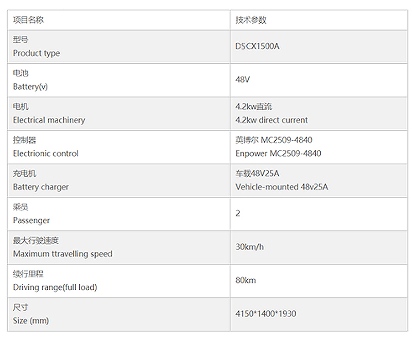Click the 4.2kw direct current text
The height and width of the screenshot is (337, 412).
(271, 120)
